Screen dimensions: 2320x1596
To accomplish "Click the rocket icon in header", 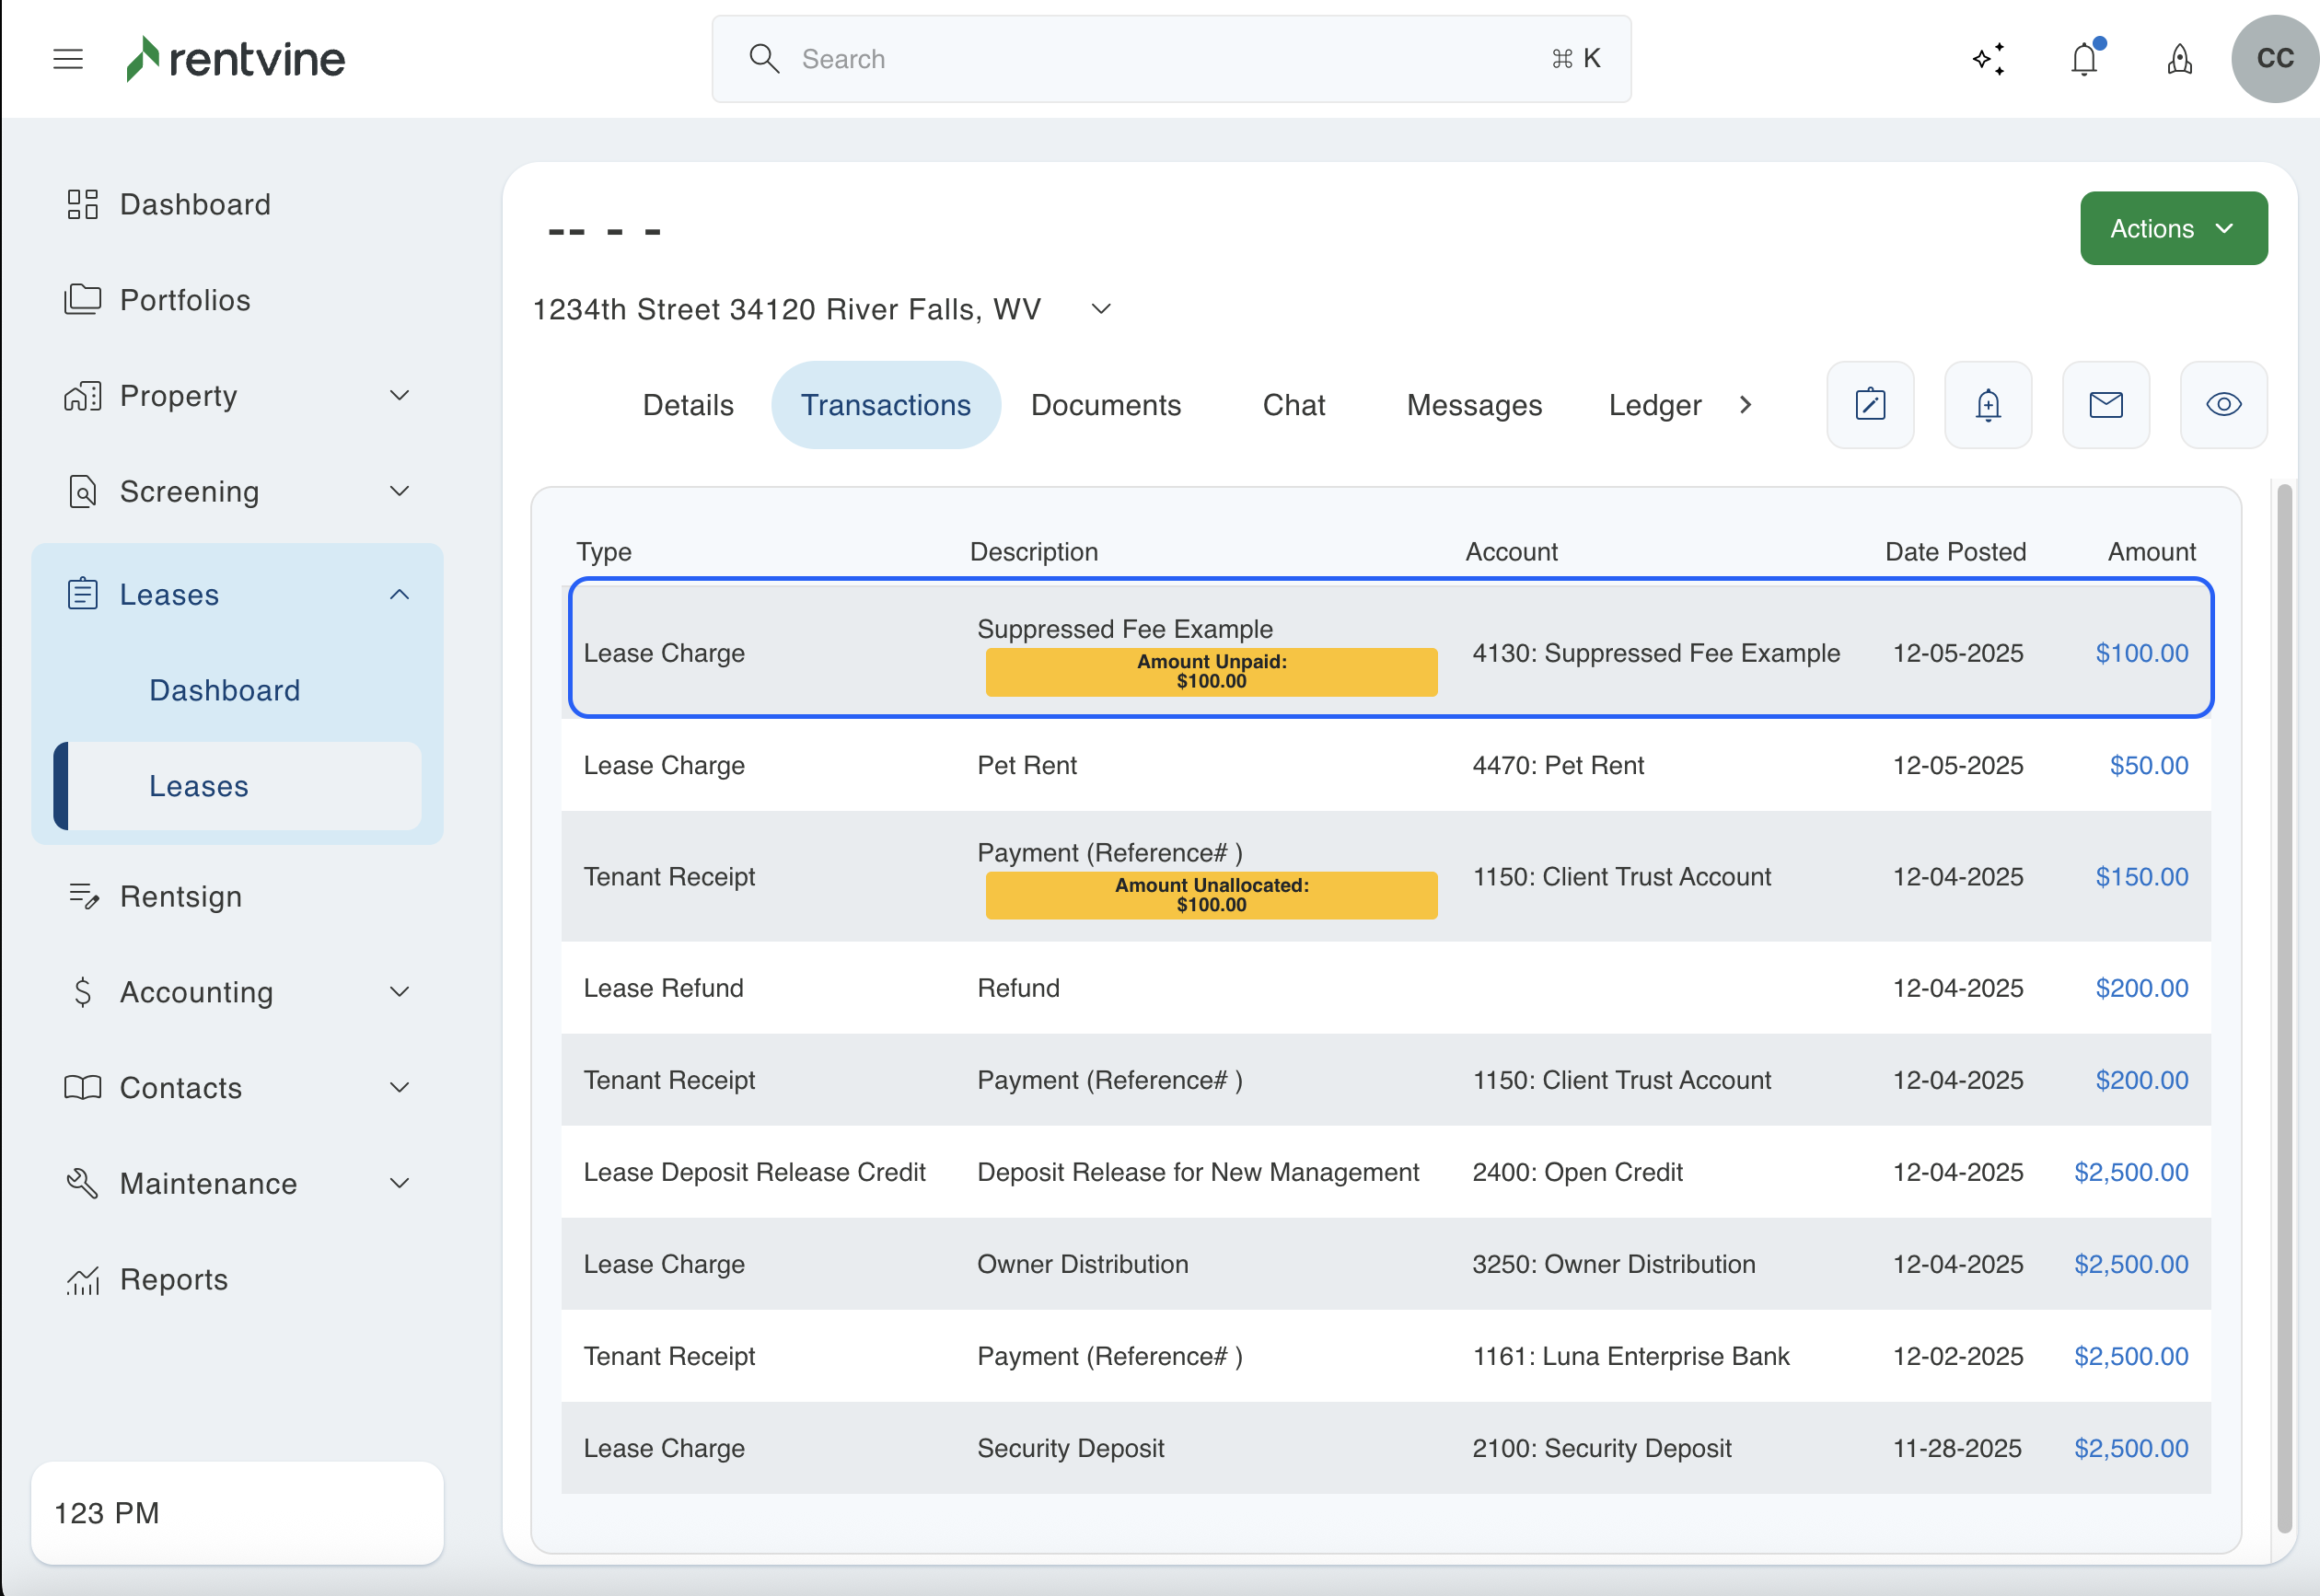I will 2179,59.
